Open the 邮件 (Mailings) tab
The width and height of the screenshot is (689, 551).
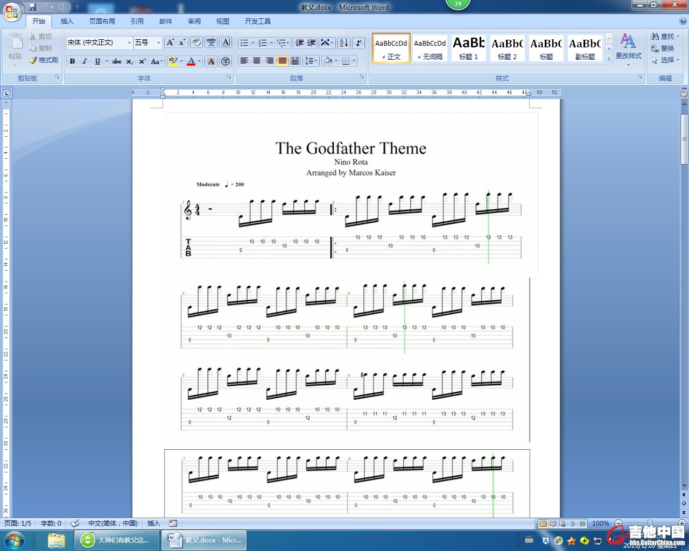(166, 22)
